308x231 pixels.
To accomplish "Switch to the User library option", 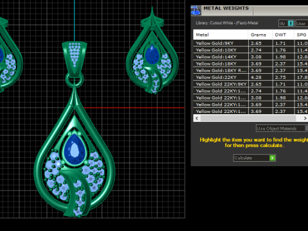I will pyautogui.click(x=302, y=24).
